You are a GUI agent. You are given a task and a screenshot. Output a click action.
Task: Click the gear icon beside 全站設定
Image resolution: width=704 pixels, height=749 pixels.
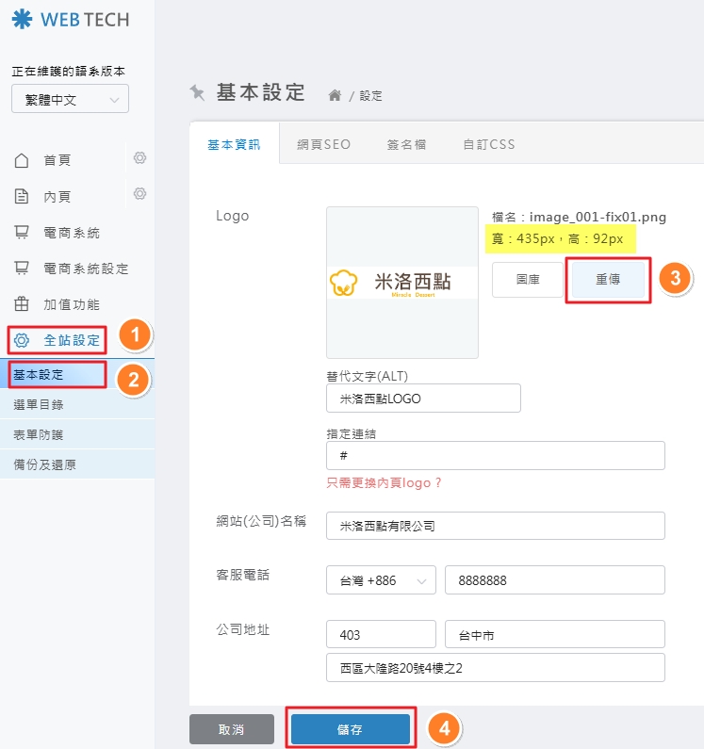pyautogui.click(x=22, y=340)
